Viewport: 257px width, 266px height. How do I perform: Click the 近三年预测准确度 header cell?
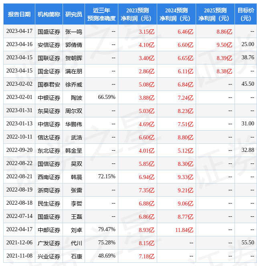coord(101,14)
